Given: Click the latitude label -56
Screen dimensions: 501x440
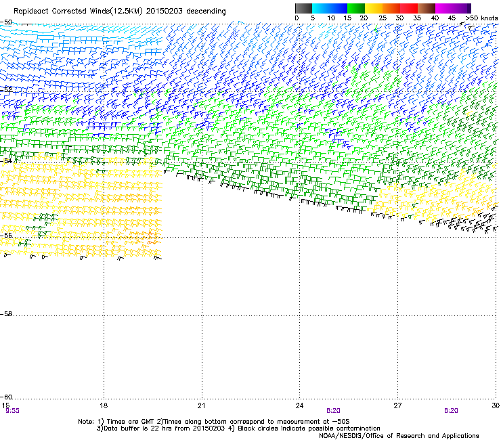Looking at the screenshot, I should coord(6,235).
